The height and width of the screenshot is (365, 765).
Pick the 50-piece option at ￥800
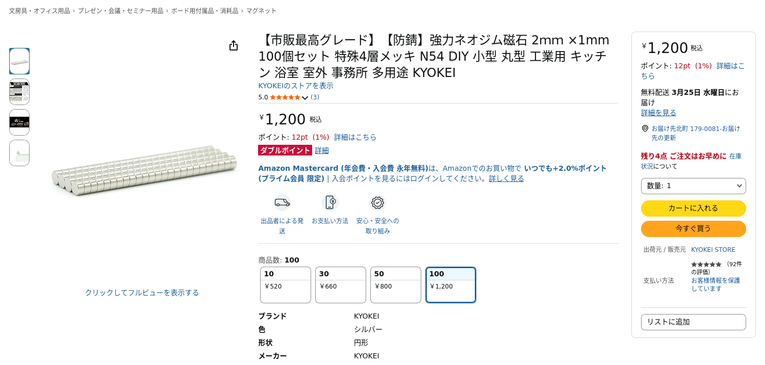pos(396,285)
